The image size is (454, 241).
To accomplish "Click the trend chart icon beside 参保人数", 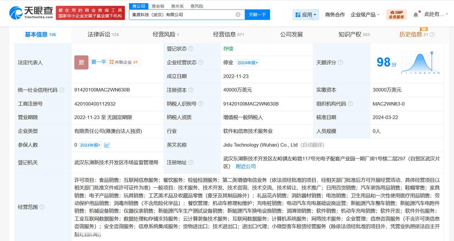I will point(107,145).
